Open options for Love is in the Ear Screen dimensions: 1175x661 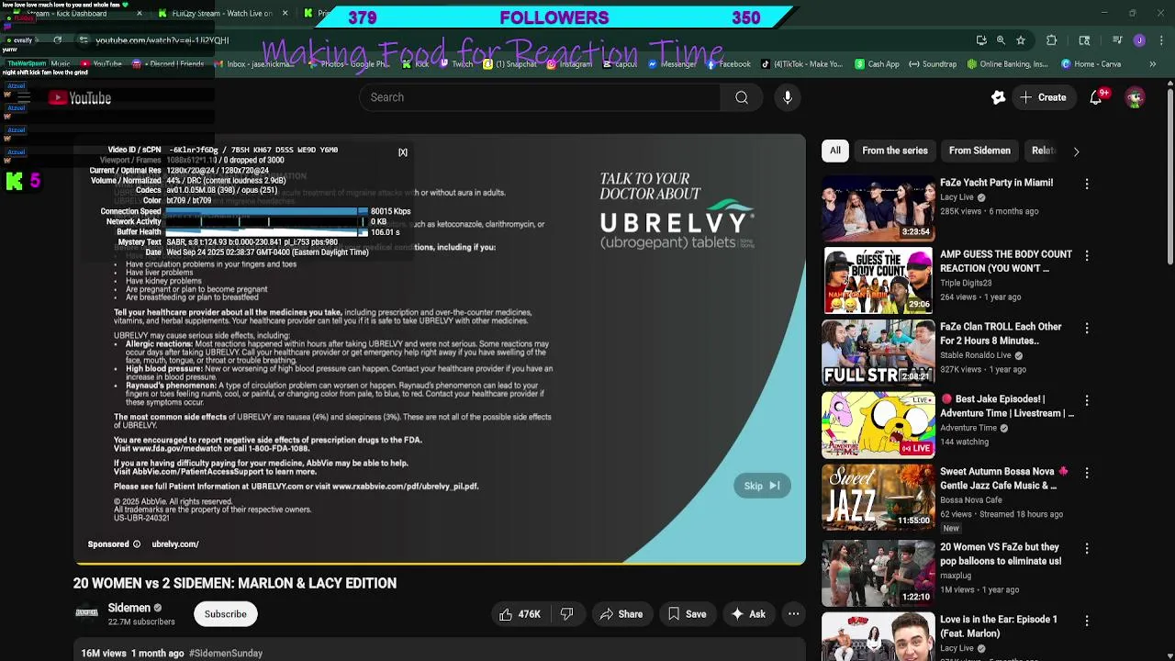click(1087, 621)
